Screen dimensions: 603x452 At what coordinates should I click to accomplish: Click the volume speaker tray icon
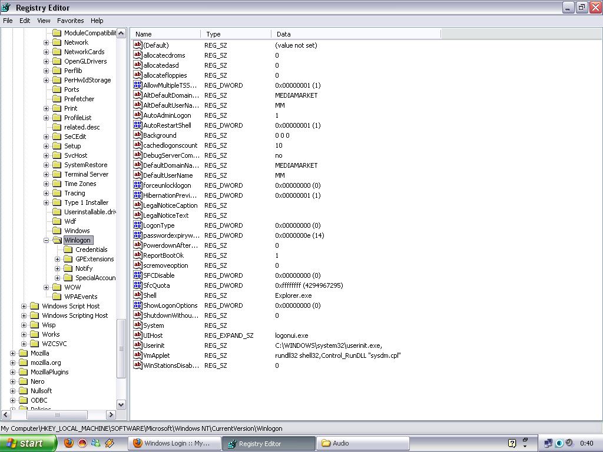click(569, 443)
